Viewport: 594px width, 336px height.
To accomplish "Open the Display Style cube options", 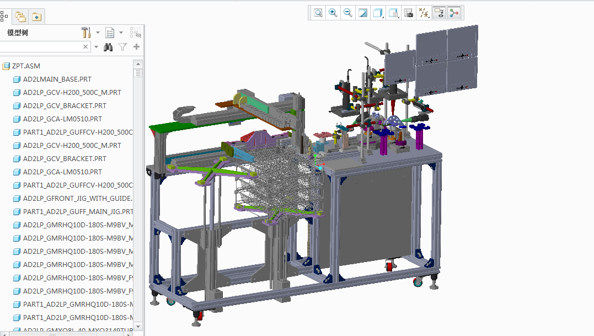I will pyautogui.click(x=378, y=13).
